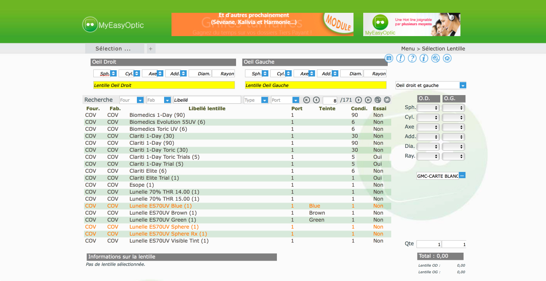Open the Oeil Droit Add. stepper
The image size is (546, 281).
pos(183,73)
